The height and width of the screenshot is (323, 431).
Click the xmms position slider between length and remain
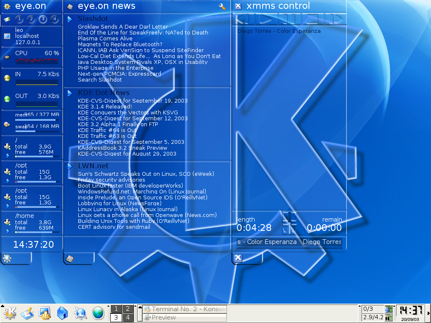290,223
